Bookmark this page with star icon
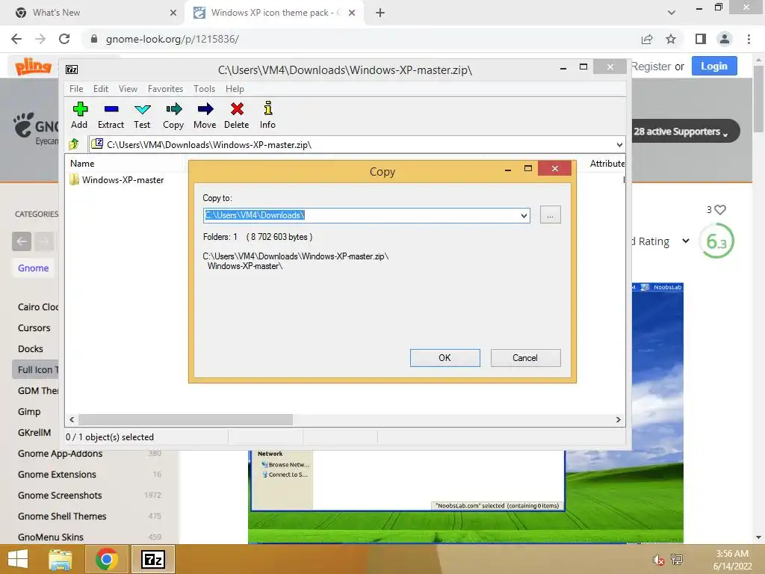This screenshot has width=765, height=574. [x=671, y=39]
